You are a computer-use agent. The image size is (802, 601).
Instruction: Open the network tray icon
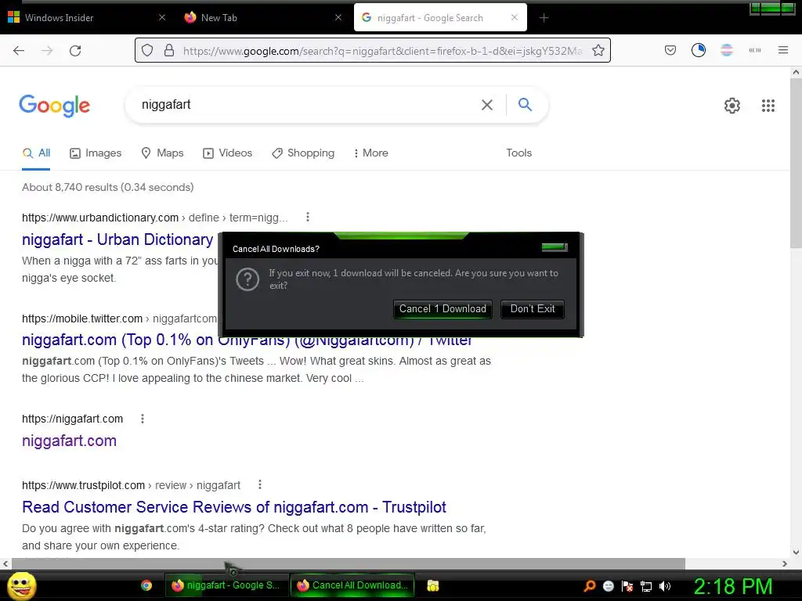[x=646, y=585]
